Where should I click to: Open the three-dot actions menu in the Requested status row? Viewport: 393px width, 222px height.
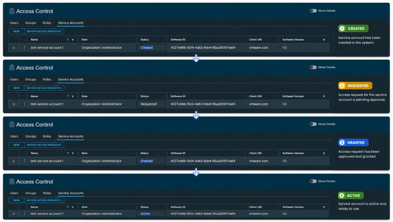coord(24,104)
